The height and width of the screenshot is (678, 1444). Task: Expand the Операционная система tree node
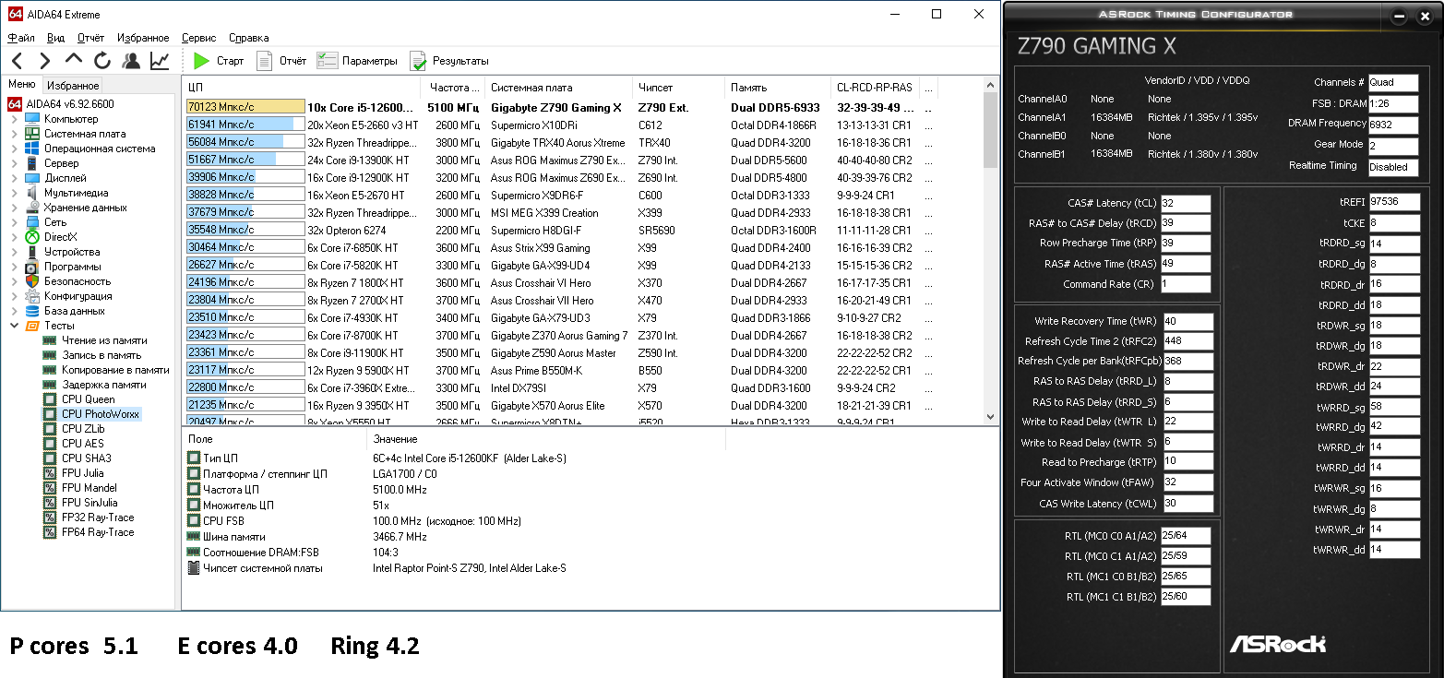pos(14,149)
